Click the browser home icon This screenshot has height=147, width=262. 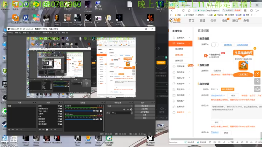[x=189, y=10]
